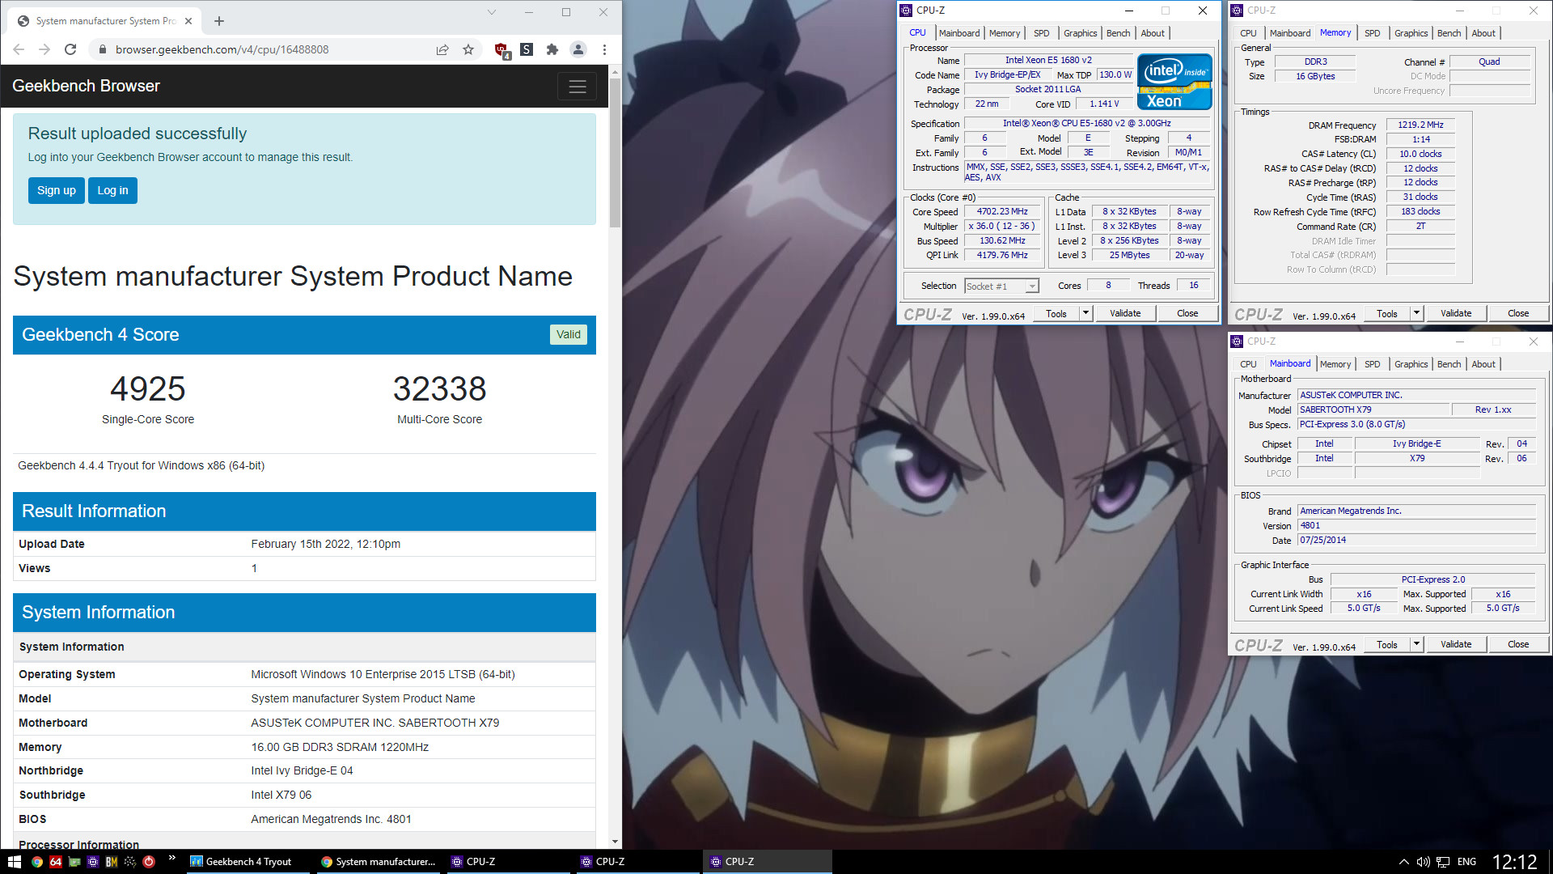The height and width of the screenshot is (874, 1553).
Task: Switch to Memory tab in top-left CPU-Z window
Action: pyautogui.click(x=1005, y=33)
